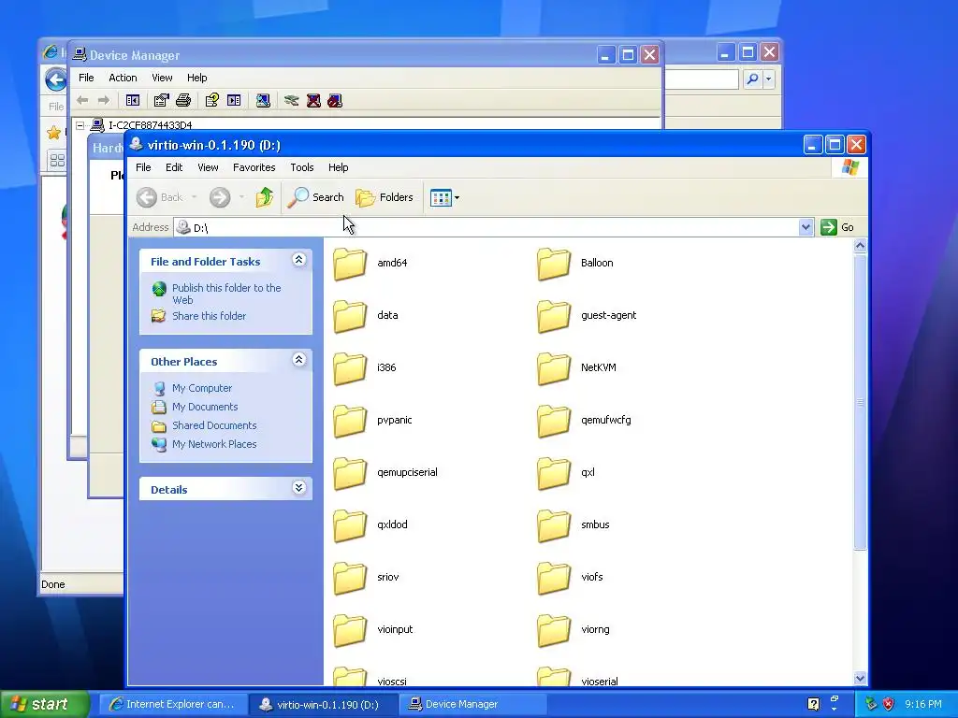958x718 pixels.
Task: Click the Forward arrow in Explorer
Action: [220, 197]
